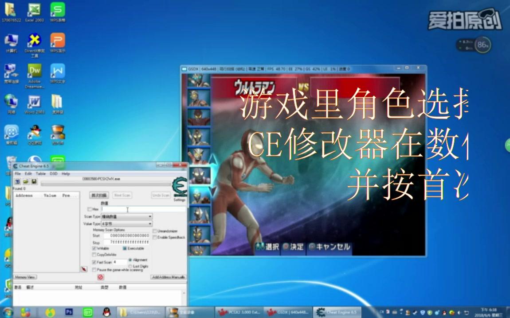Open the Network globe desktop icon
This screenshot has width=510, height=318.
(11, 104)
